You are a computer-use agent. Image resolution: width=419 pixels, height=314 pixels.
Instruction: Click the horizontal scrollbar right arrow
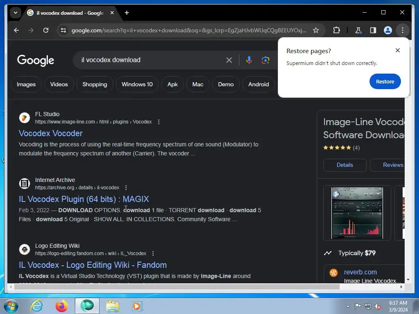pyautogui.click(x=401, y=287)
